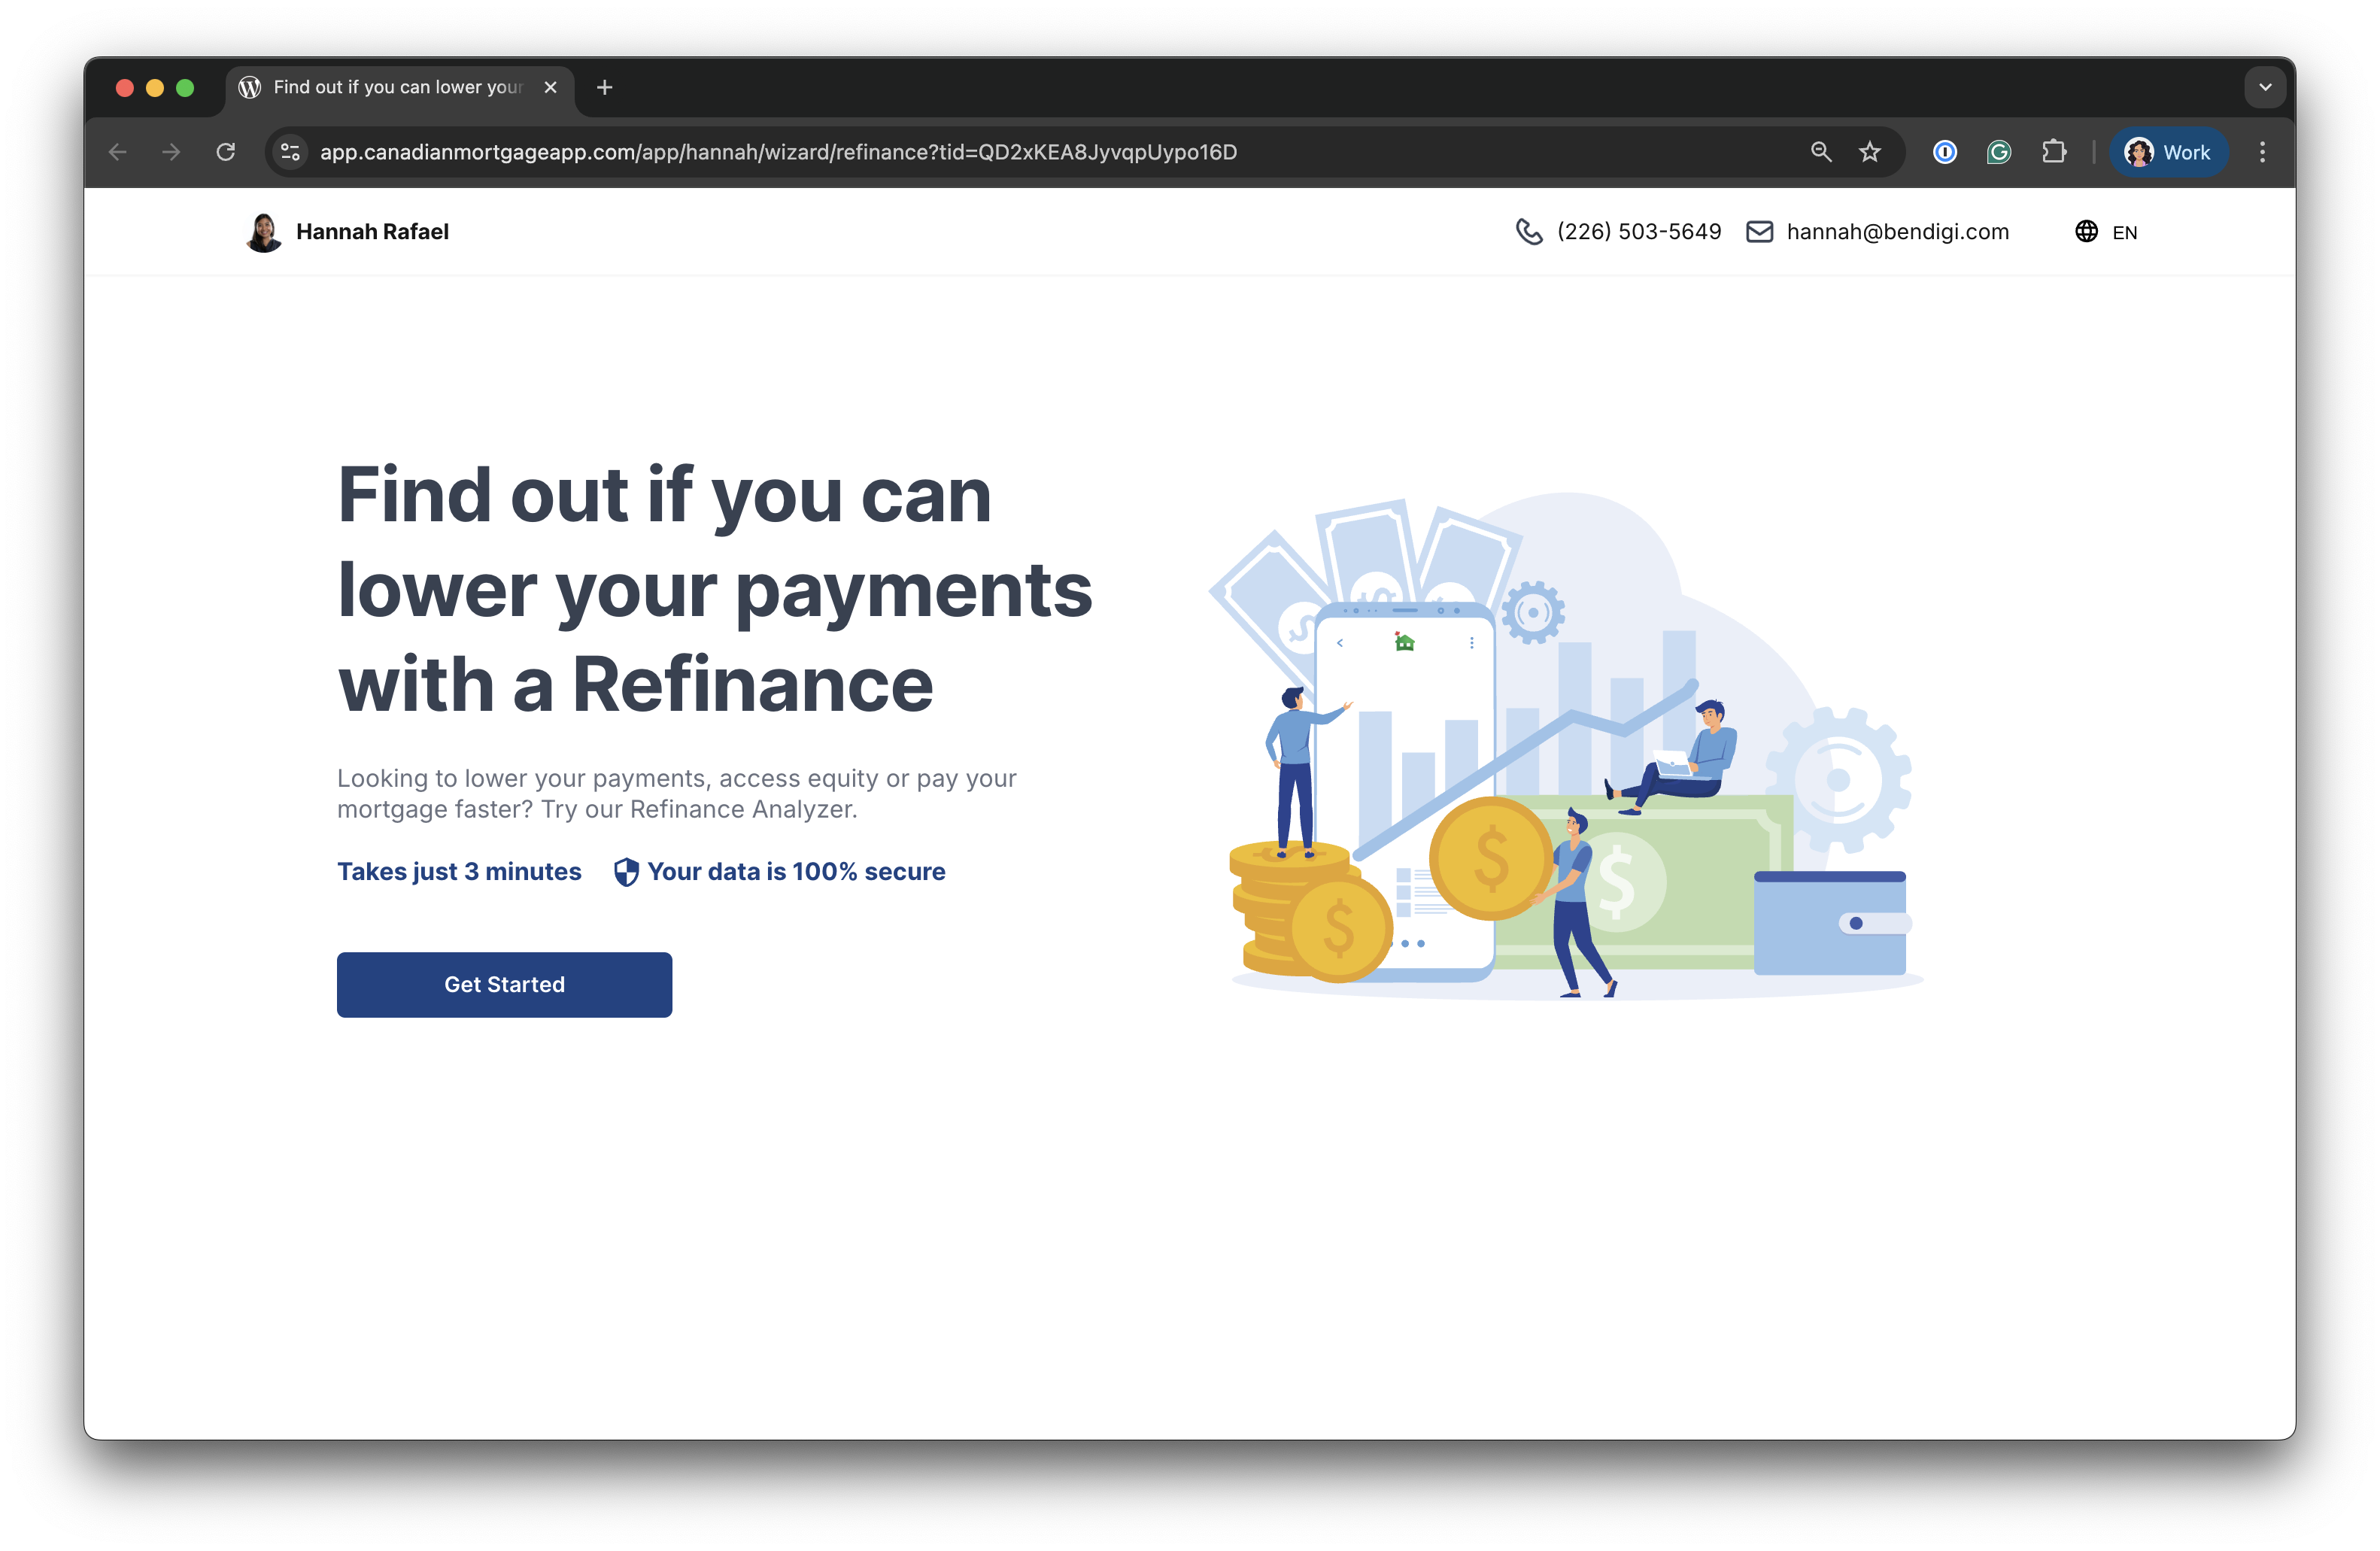2380x1551 pixels.
Task: Click the envelope icon next to hannah@bendigi.com
Action: click(x=1759, y=231)
